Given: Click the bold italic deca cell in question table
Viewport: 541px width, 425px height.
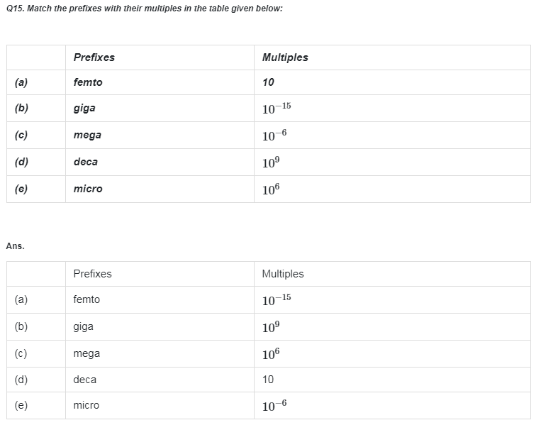Looking at the screenshot, I should (x=86, y=162).
